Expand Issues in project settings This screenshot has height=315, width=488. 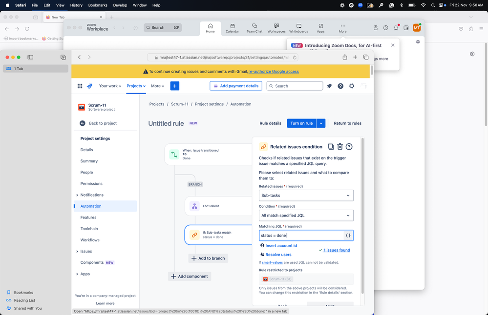(77, 251)
